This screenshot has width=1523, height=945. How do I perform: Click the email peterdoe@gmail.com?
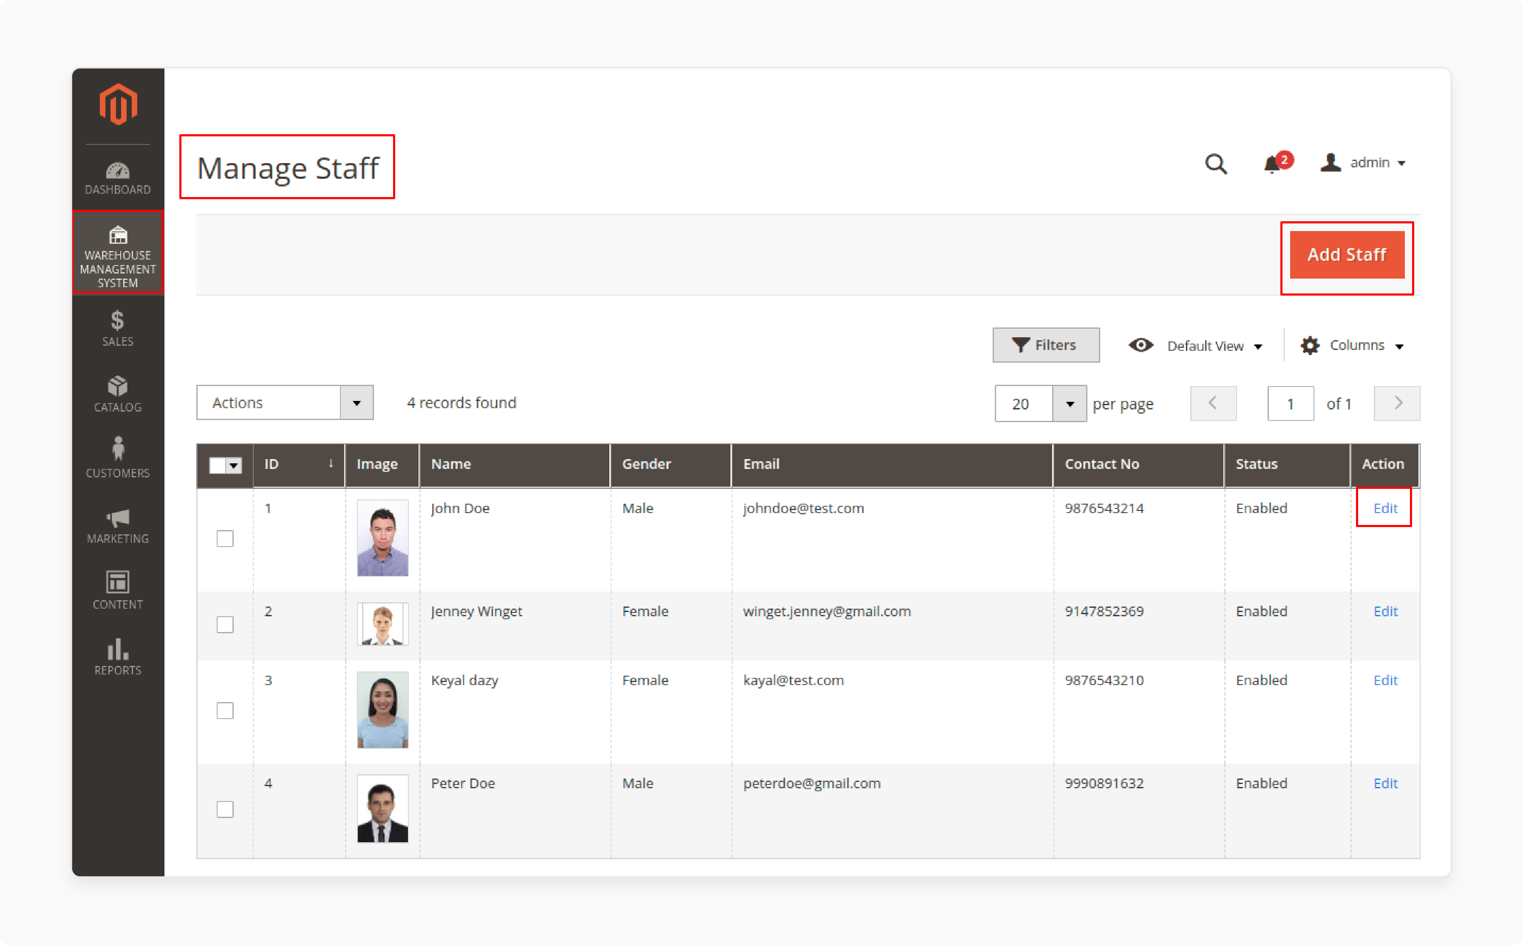812,784
